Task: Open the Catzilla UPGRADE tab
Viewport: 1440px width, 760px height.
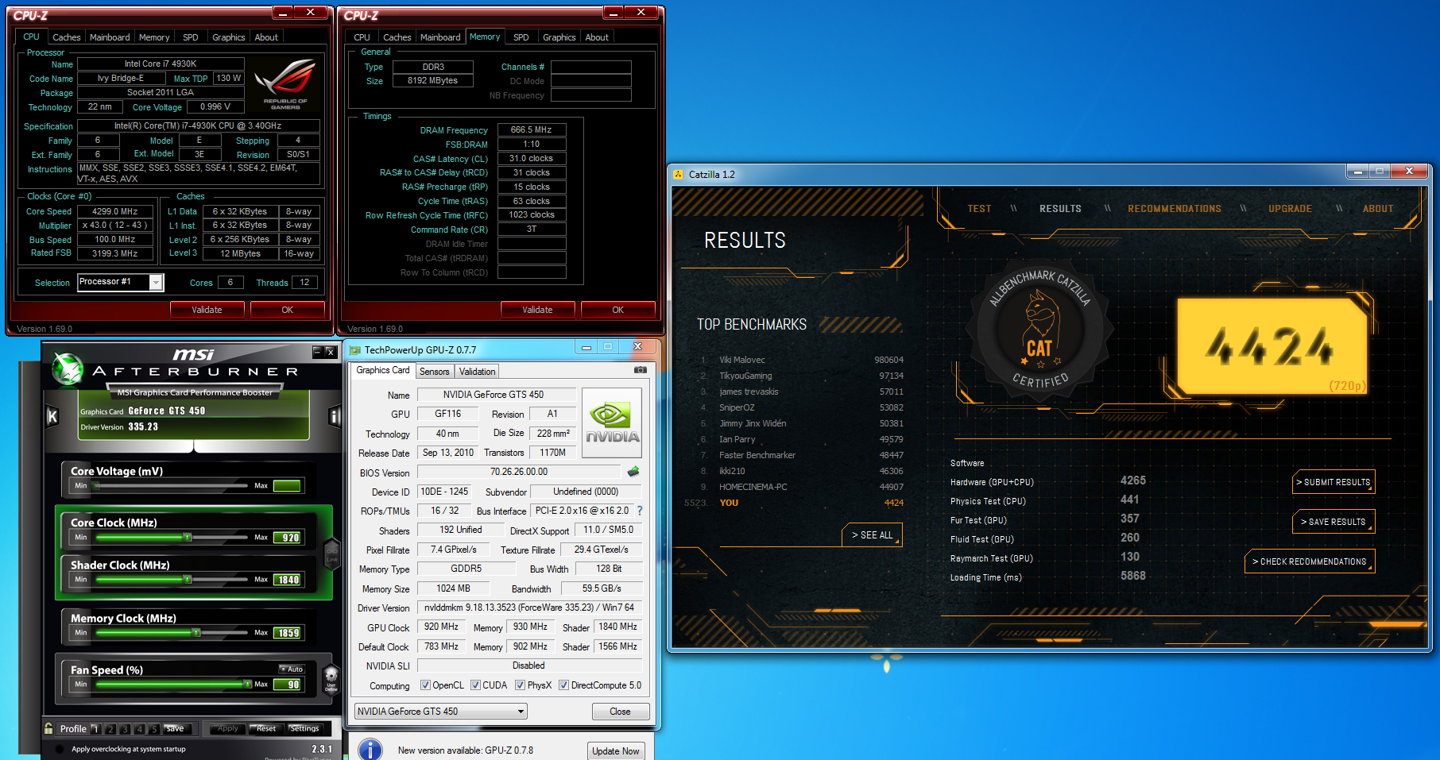Action: [x=1290, y=209]
